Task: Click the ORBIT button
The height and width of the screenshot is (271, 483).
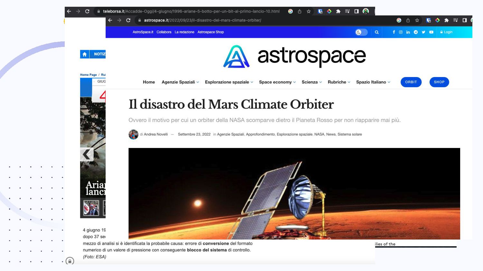Action: 411,82
